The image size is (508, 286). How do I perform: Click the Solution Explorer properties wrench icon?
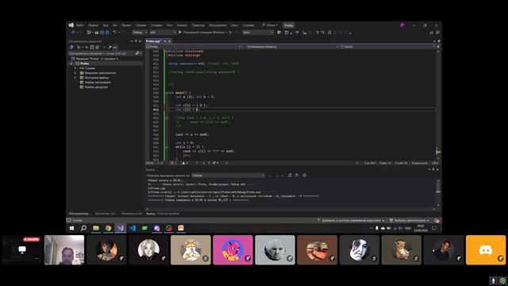click(110, 48)
